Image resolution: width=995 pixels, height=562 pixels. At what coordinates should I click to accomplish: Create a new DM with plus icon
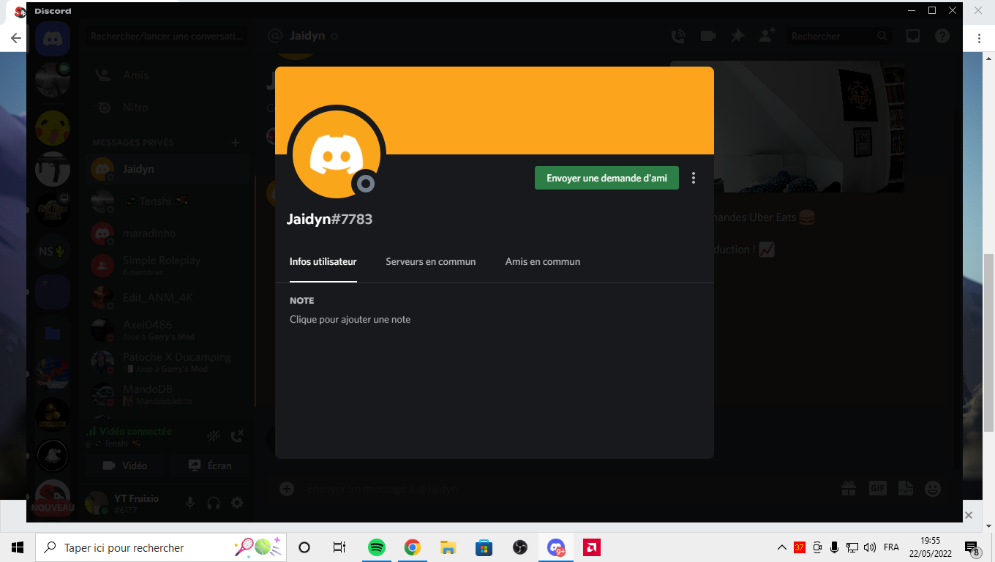[236, 143]
